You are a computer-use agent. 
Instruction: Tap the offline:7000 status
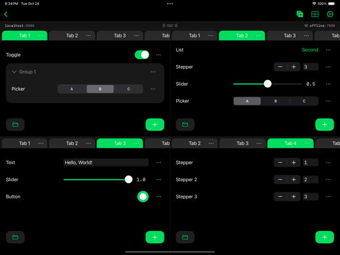[x=320, y=26]
